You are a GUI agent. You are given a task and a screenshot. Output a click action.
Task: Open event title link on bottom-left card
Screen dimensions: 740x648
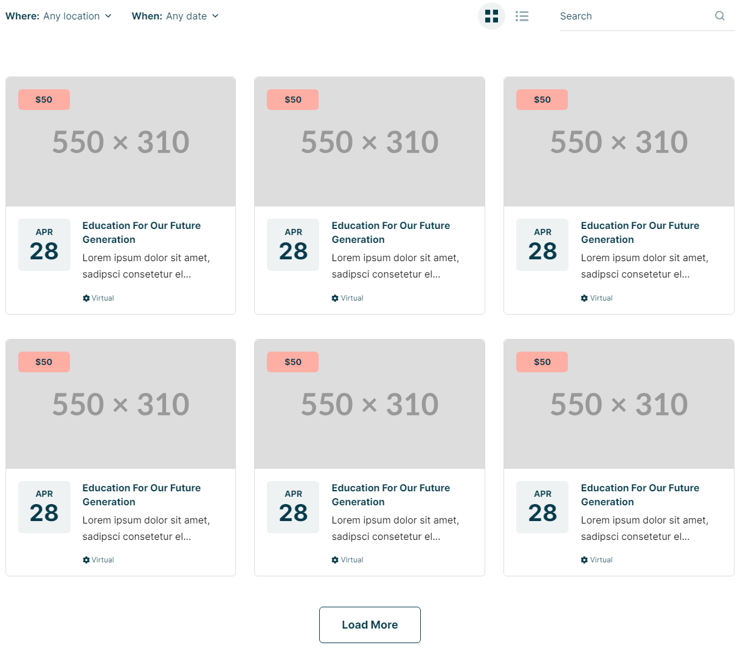tap(142, 495)
